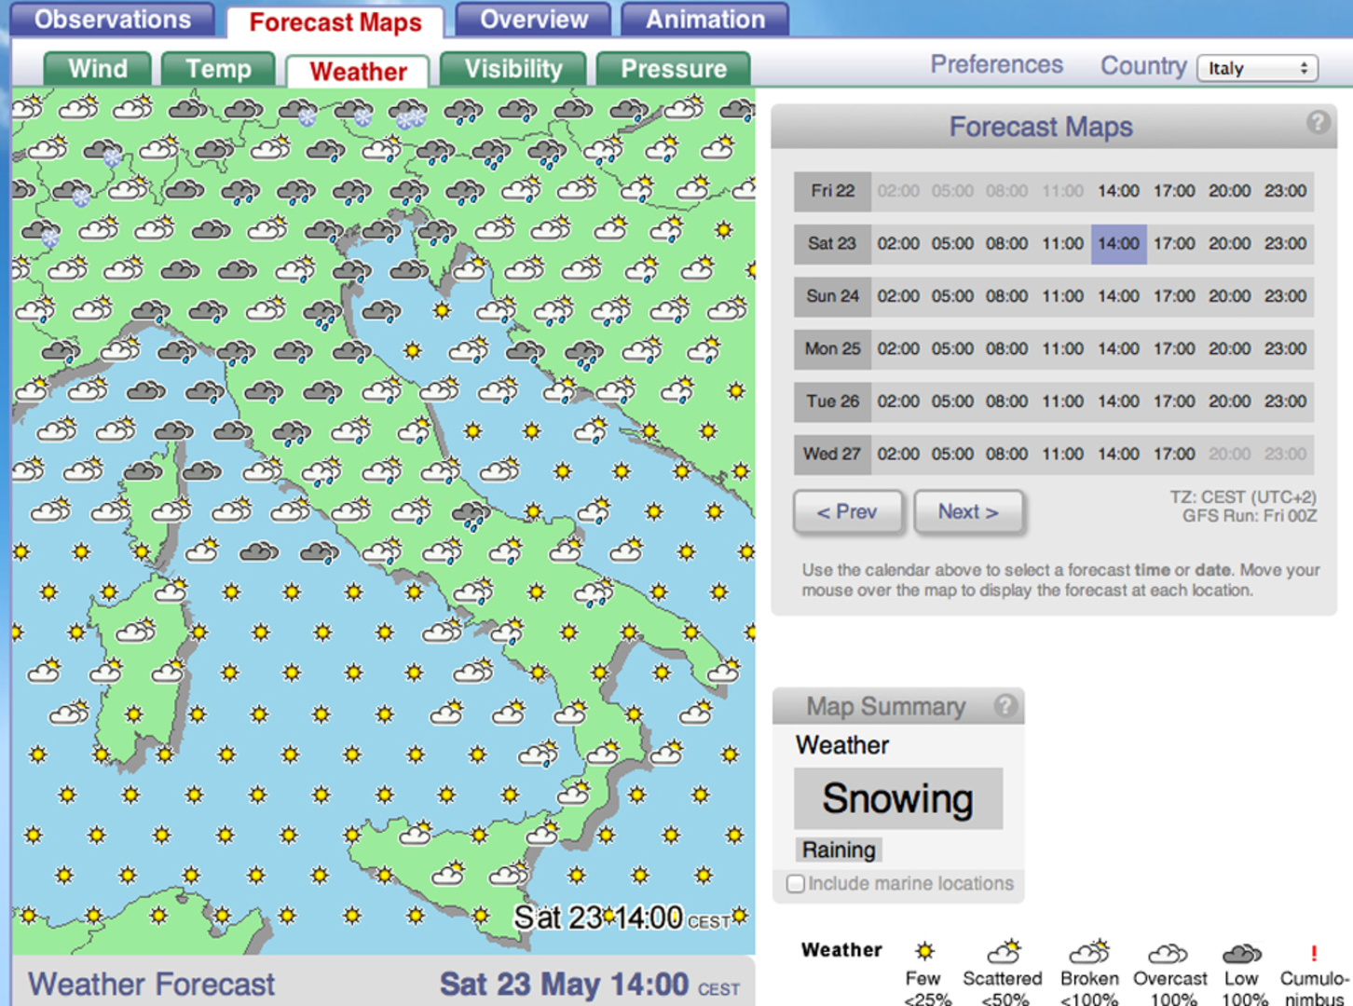Go to previous forecast with Prev button
Image resolution: width=1353 pixels, height=1006 pixels.
click(847, 511)
